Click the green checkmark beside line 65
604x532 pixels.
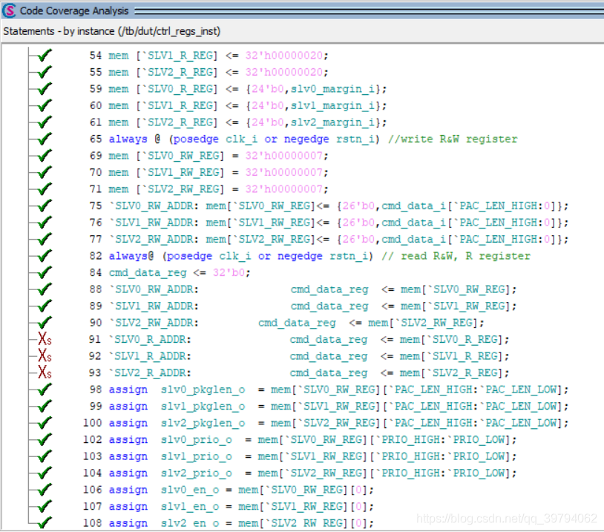point(45,139)
